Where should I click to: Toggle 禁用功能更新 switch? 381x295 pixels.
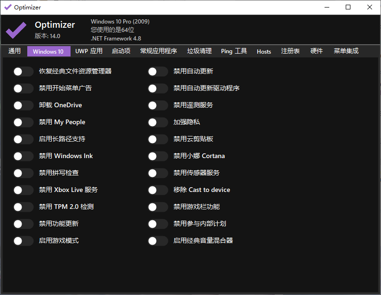coord(24,224)
